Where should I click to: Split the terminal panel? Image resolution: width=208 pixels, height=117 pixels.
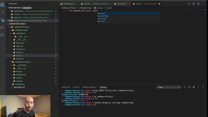tap(189, 87)
